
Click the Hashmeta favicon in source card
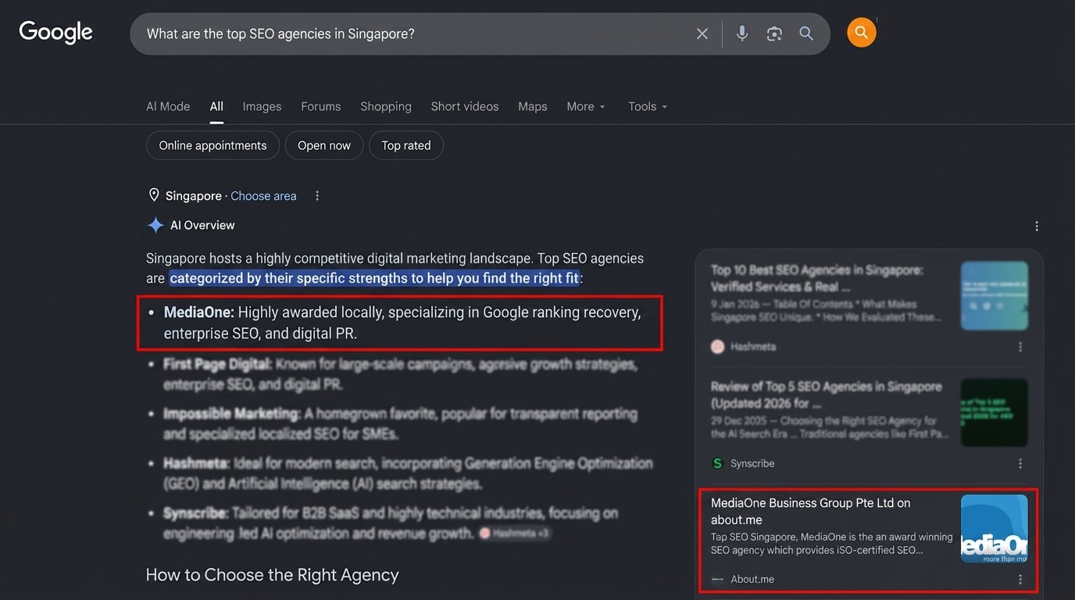tap(717, 346)
